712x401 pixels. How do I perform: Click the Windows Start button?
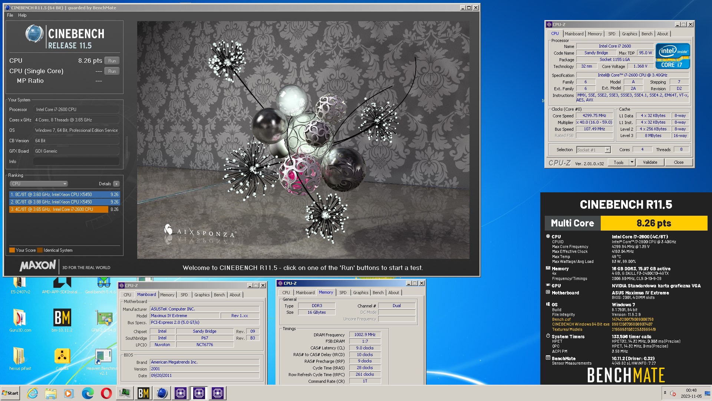click(x=10, y=393)
